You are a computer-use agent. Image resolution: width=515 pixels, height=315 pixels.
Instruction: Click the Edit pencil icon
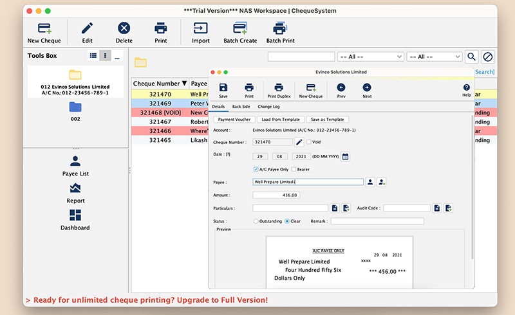tap(88, 28)
